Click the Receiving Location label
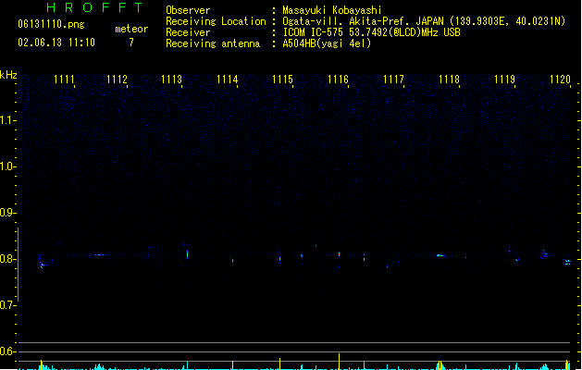582x370 pixels. point(216,21)
